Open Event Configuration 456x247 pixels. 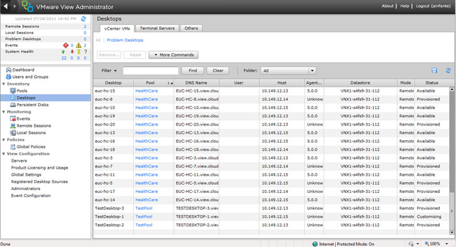click(31, 196)
